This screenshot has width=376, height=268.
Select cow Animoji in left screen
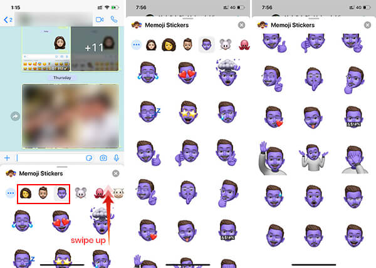118,193
